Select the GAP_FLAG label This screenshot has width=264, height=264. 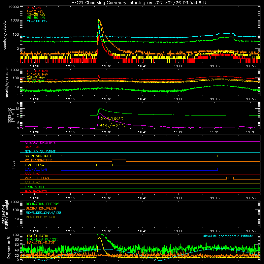point(33,147)
